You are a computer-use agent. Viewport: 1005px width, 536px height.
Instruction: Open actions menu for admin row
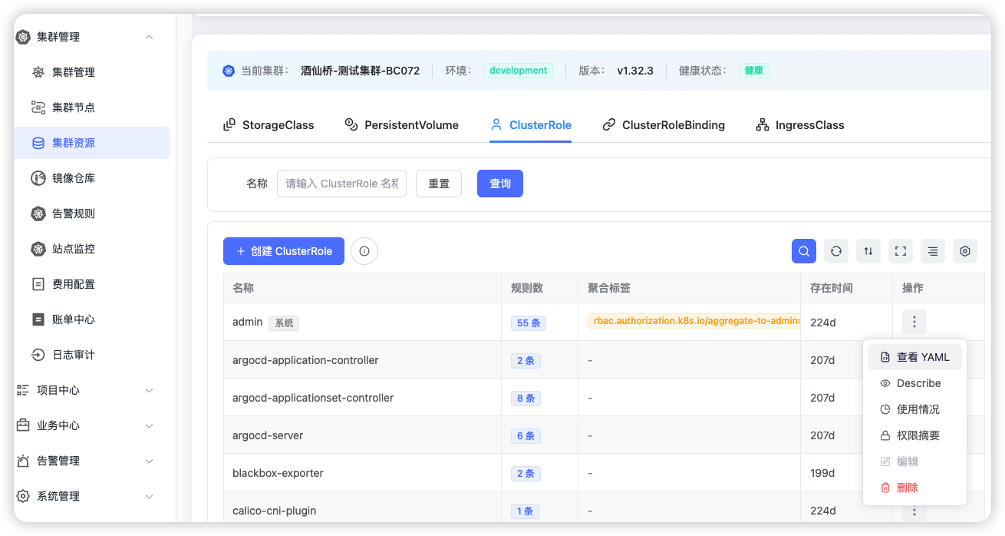point(914,322)
